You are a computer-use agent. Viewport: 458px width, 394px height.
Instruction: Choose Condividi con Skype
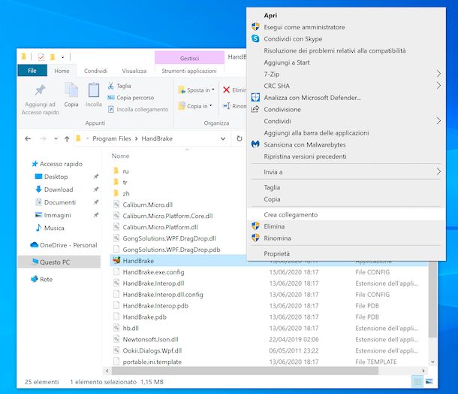pos(346,39)
